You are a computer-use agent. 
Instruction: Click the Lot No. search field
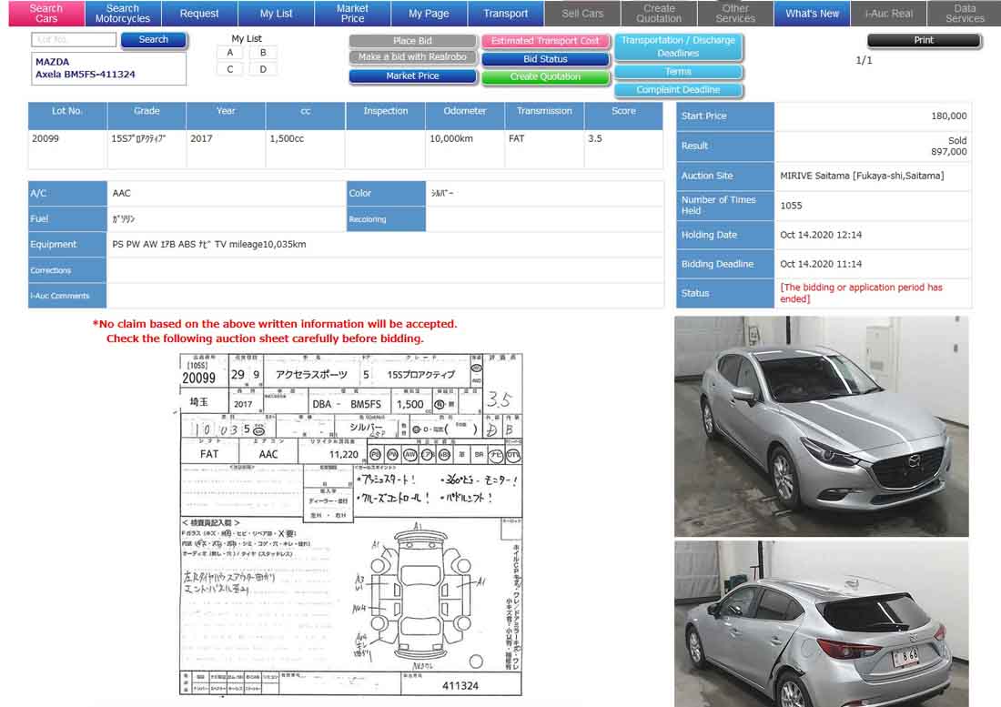pos(74,39)
